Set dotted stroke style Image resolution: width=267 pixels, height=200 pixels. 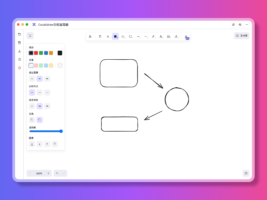[x=47, y=93]
